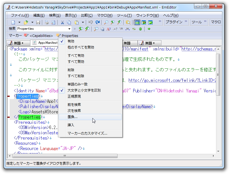This screenshot has height=174, width=229.
Task: Click the Find Previous green arrow icon
Action: 81,29
